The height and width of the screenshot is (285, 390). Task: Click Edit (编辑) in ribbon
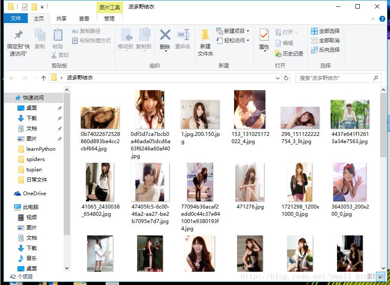click(x=284, y=43)
